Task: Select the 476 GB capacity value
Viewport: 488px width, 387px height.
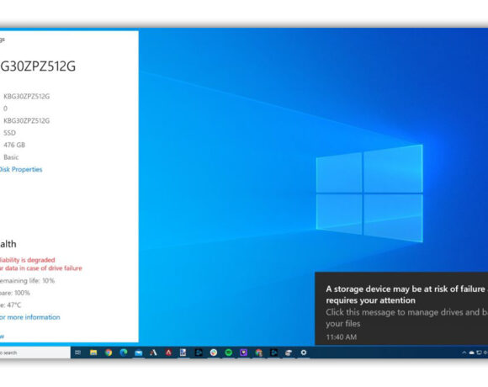Action: [14, 145]
